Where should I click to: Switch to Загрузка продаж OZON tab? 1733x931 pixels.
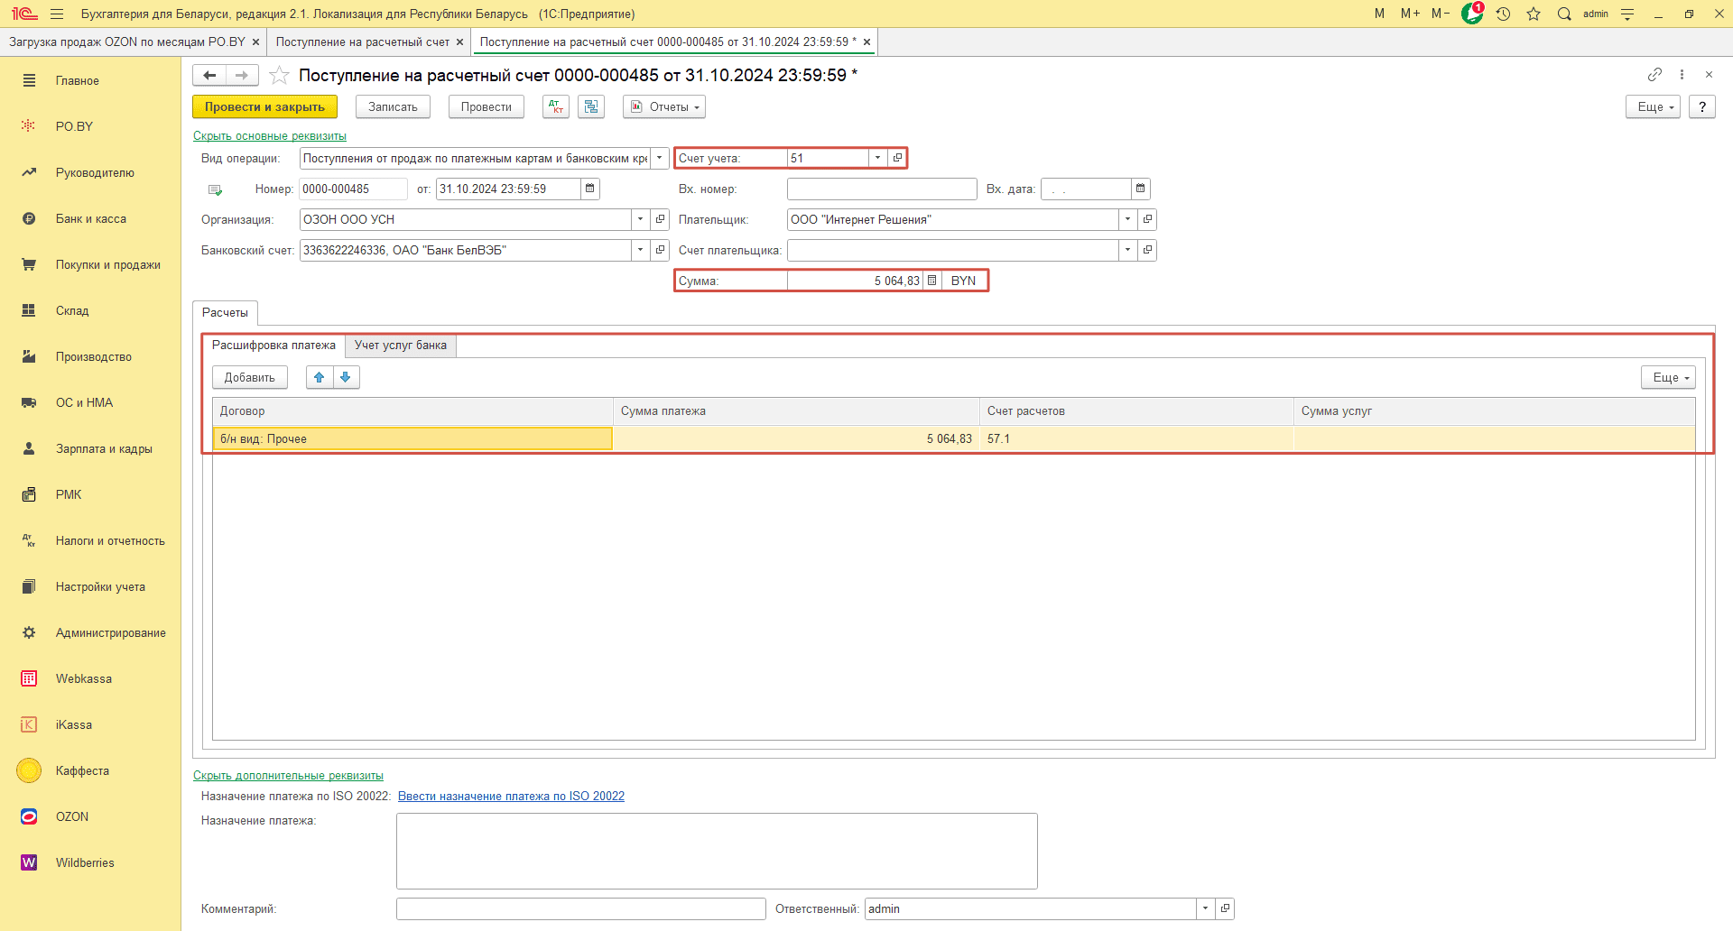(126, 41)
